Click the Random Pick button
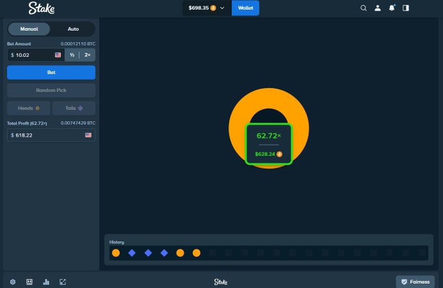 tap(51, 90)
